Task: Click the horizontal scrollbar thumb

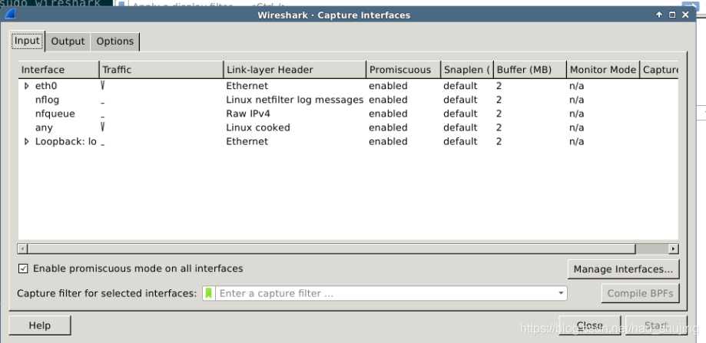Action: (x=331, y=249)
